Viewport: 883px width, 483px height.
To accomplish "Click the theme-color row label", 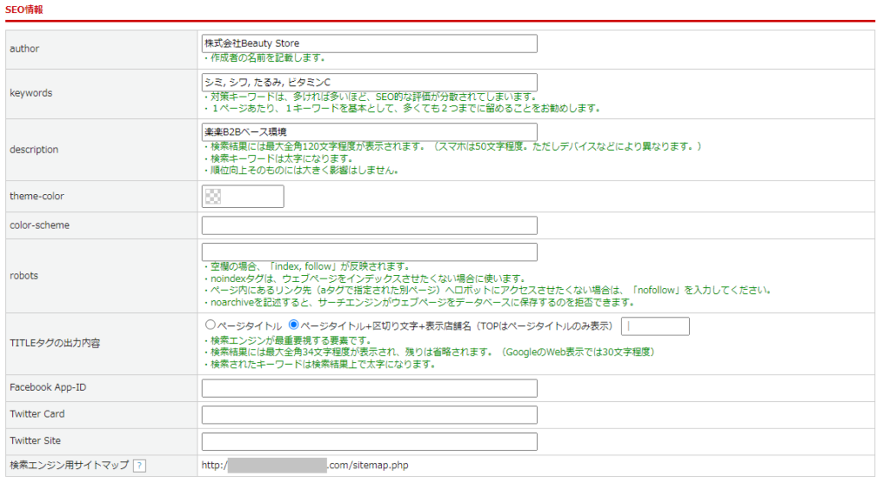I will (x=36, y=196).
